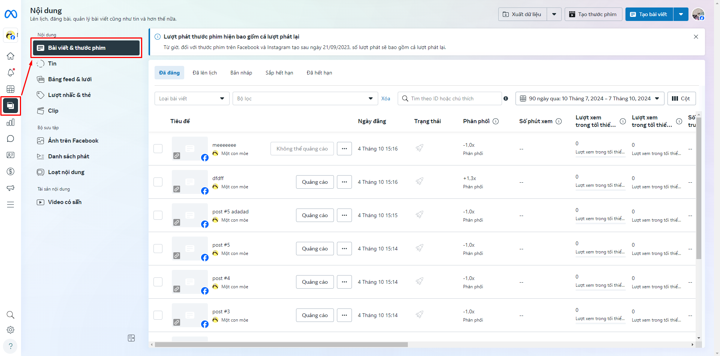The image size is (720, 356).
Task: Open Monetization dollar sign icon
Action: pyautogui.click(x=11, y=171)
